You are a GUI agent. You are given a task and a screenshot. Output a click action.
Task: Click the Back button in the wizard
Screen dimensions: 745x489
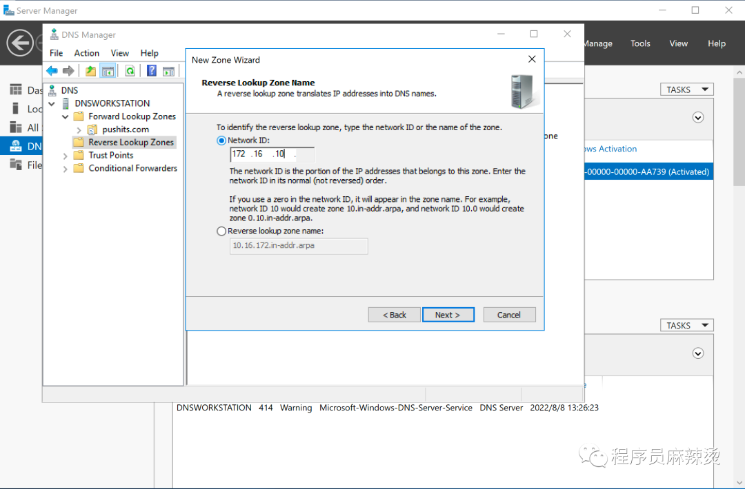point(395,315)
